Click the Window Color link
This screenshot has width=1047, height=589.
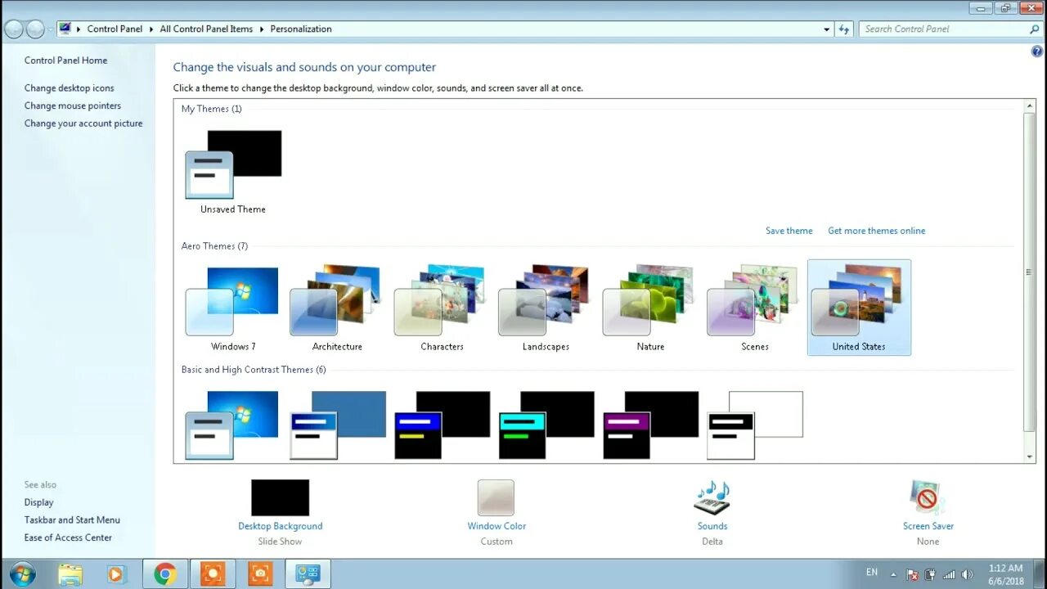497,526
